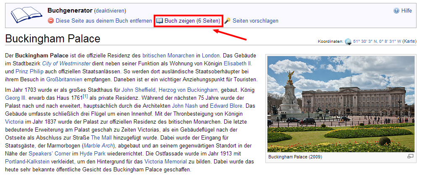Click the caption Buckingham Palace (2009)

pos(295,157)
